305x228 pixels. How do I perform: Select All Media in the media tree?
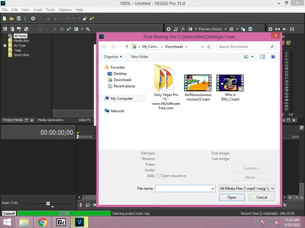coord(20,36)
